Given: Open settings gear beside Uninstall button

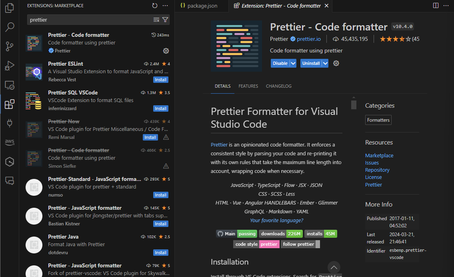Looking at the screenshot, I should point(336,63).
